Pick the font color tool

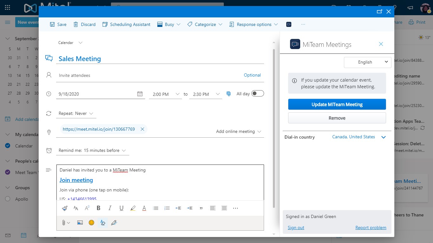(x=144, y=208)
